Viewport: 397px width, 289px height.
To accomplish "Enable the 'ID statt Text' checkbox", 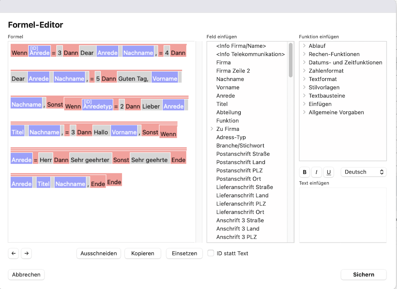I will tap(211, 253).
